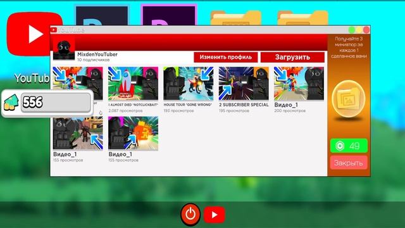Click the golden thumbnail folder coin

click(x=348, y=99)
